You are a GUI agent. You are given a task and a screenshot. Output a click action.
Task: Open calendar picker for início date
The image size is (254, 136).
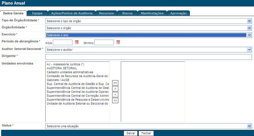pos(77,42)
